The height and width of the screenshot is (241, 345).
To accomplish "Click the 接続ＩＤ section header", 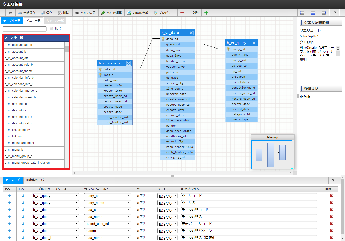I will click(321, 88).
